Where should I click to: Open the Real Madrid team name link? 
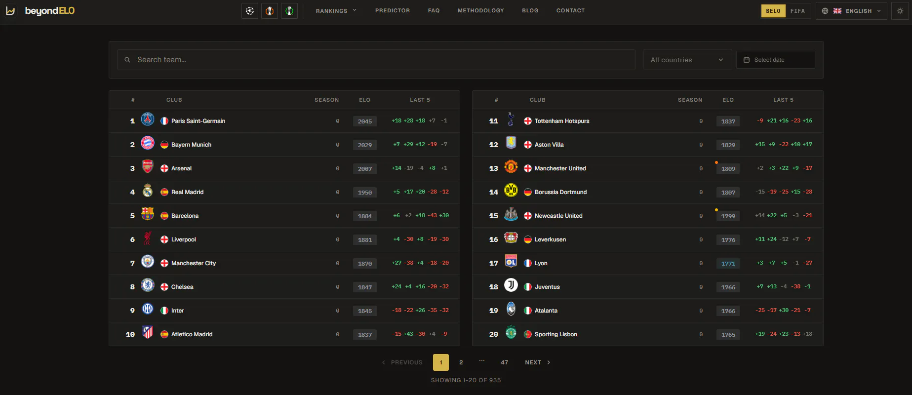point(187,192)
